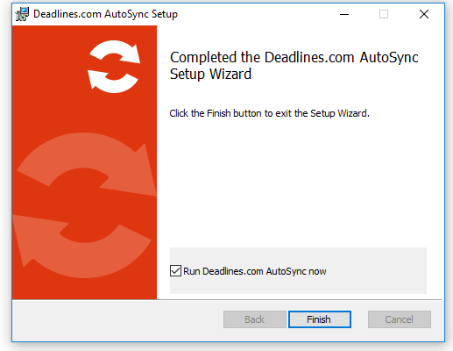Minimize the AutoSync Setup window
The height and width of the screenshot is (351, 453).
(344, 14)
